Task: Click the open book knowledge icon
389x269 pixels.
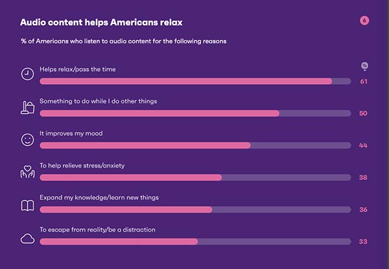Action: 27,206
